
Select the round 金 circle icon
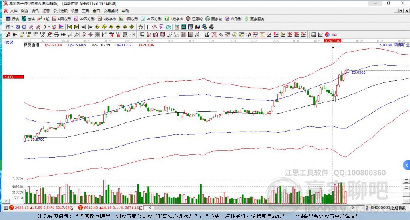click(235, 34)
